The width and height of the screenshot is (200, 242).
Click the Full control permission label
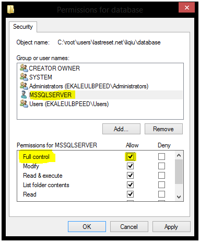coord(36,157)
